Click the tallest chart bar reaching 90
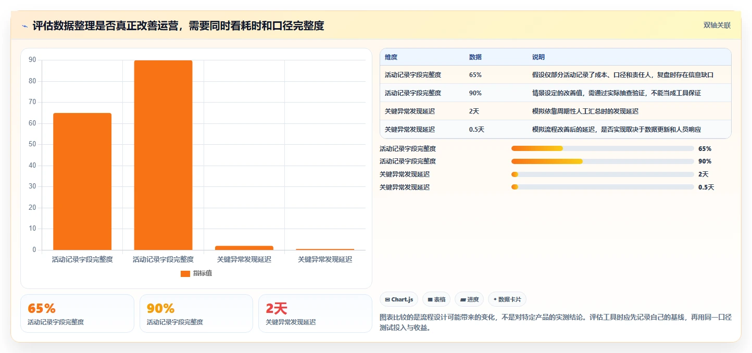 tap(163, 155)
